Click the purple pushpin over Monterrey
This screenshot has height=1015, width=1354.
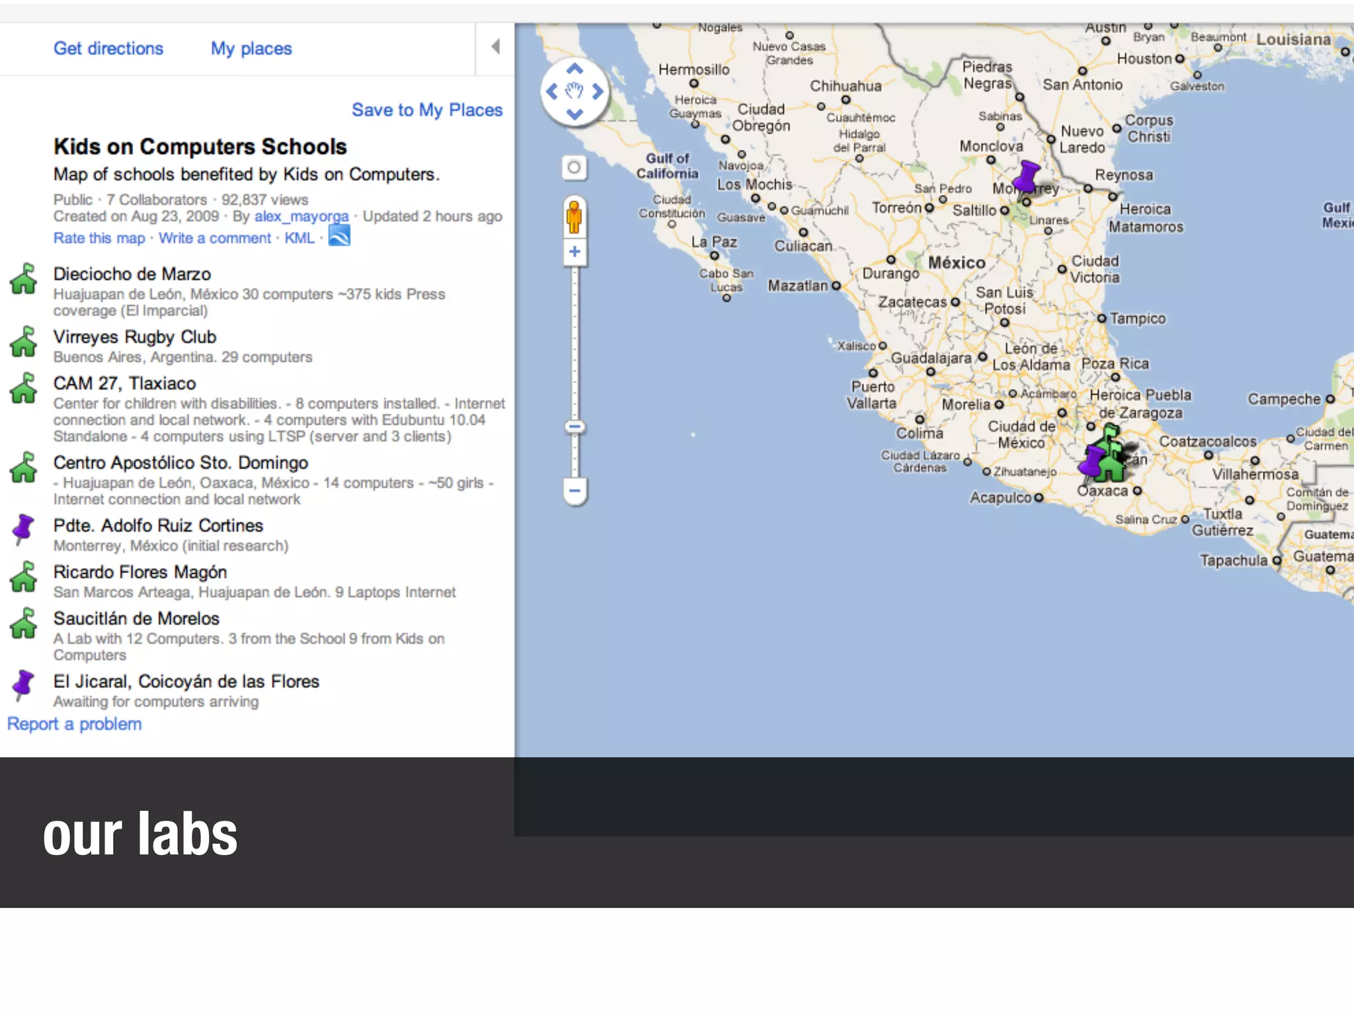[1027, 177]
